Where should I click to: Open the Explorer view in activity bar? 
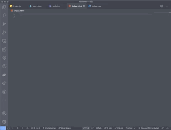click(4, 7)
